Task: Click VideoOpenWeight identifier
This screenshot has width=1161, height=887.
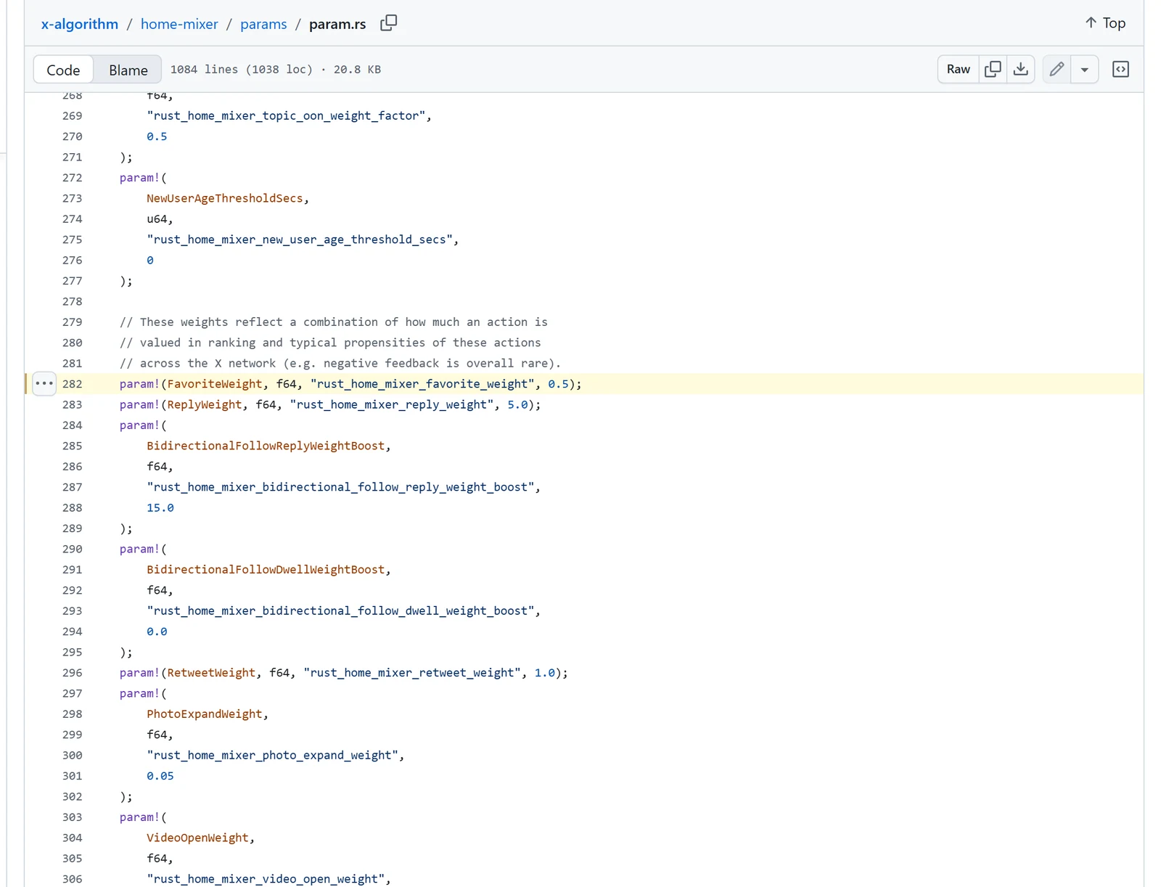Action: coord(197,838)
